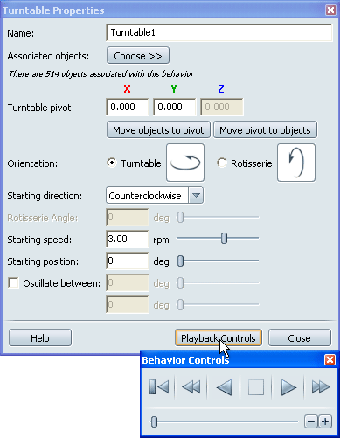Click Move objects to pivot button
Screen dimensions: 340x438
(x=158, y=130)
